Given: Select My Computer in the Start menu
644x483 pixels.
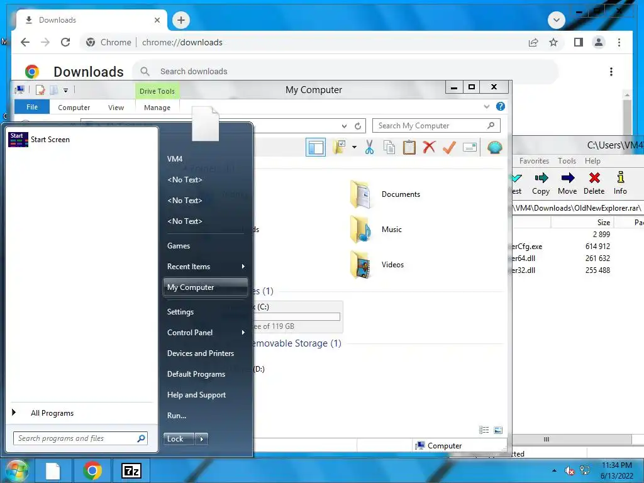Looking at the screenshot, I should [206, 287].
